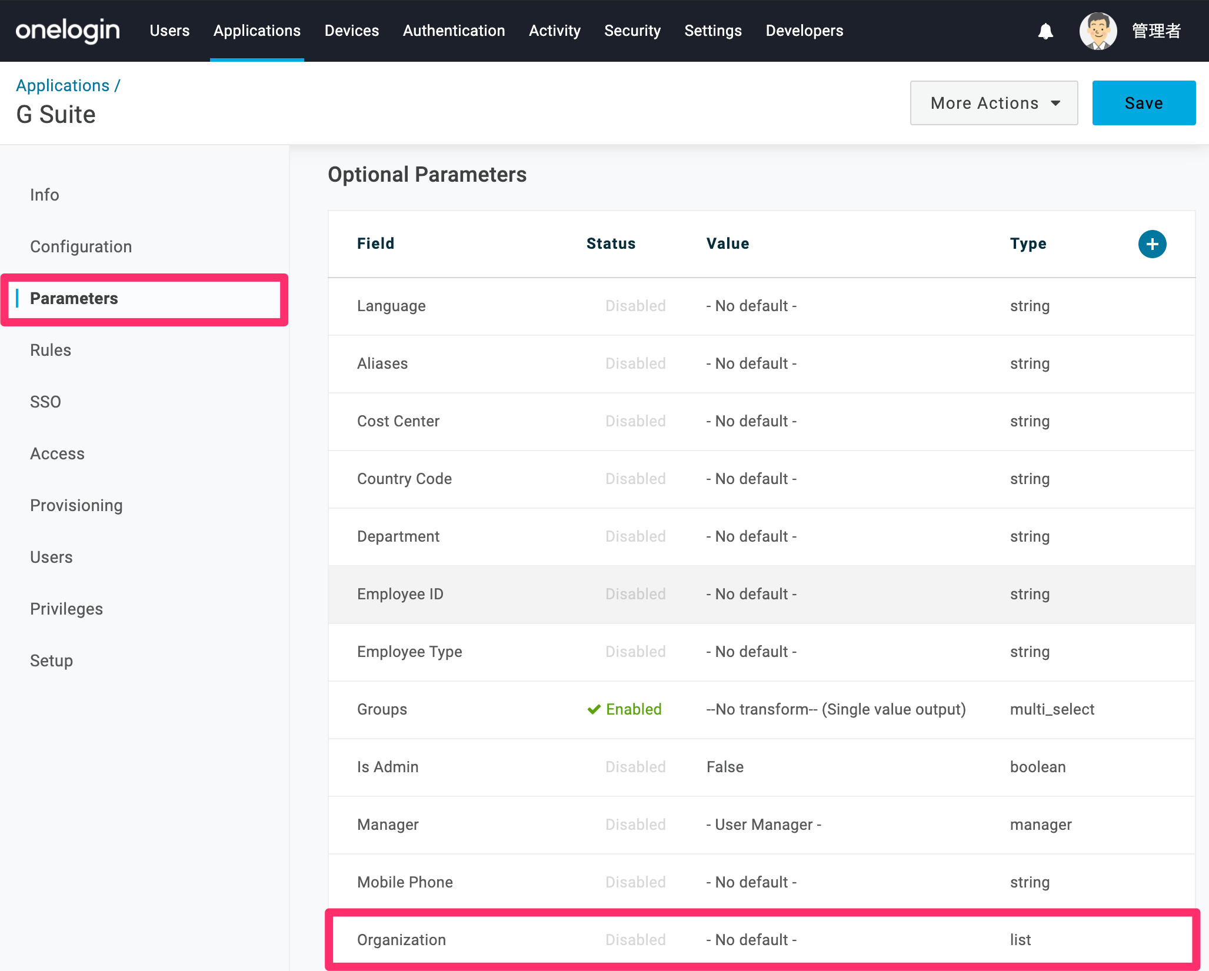Open the Cost Center parameter row
1209x971 pixels.
coord(761,422)
